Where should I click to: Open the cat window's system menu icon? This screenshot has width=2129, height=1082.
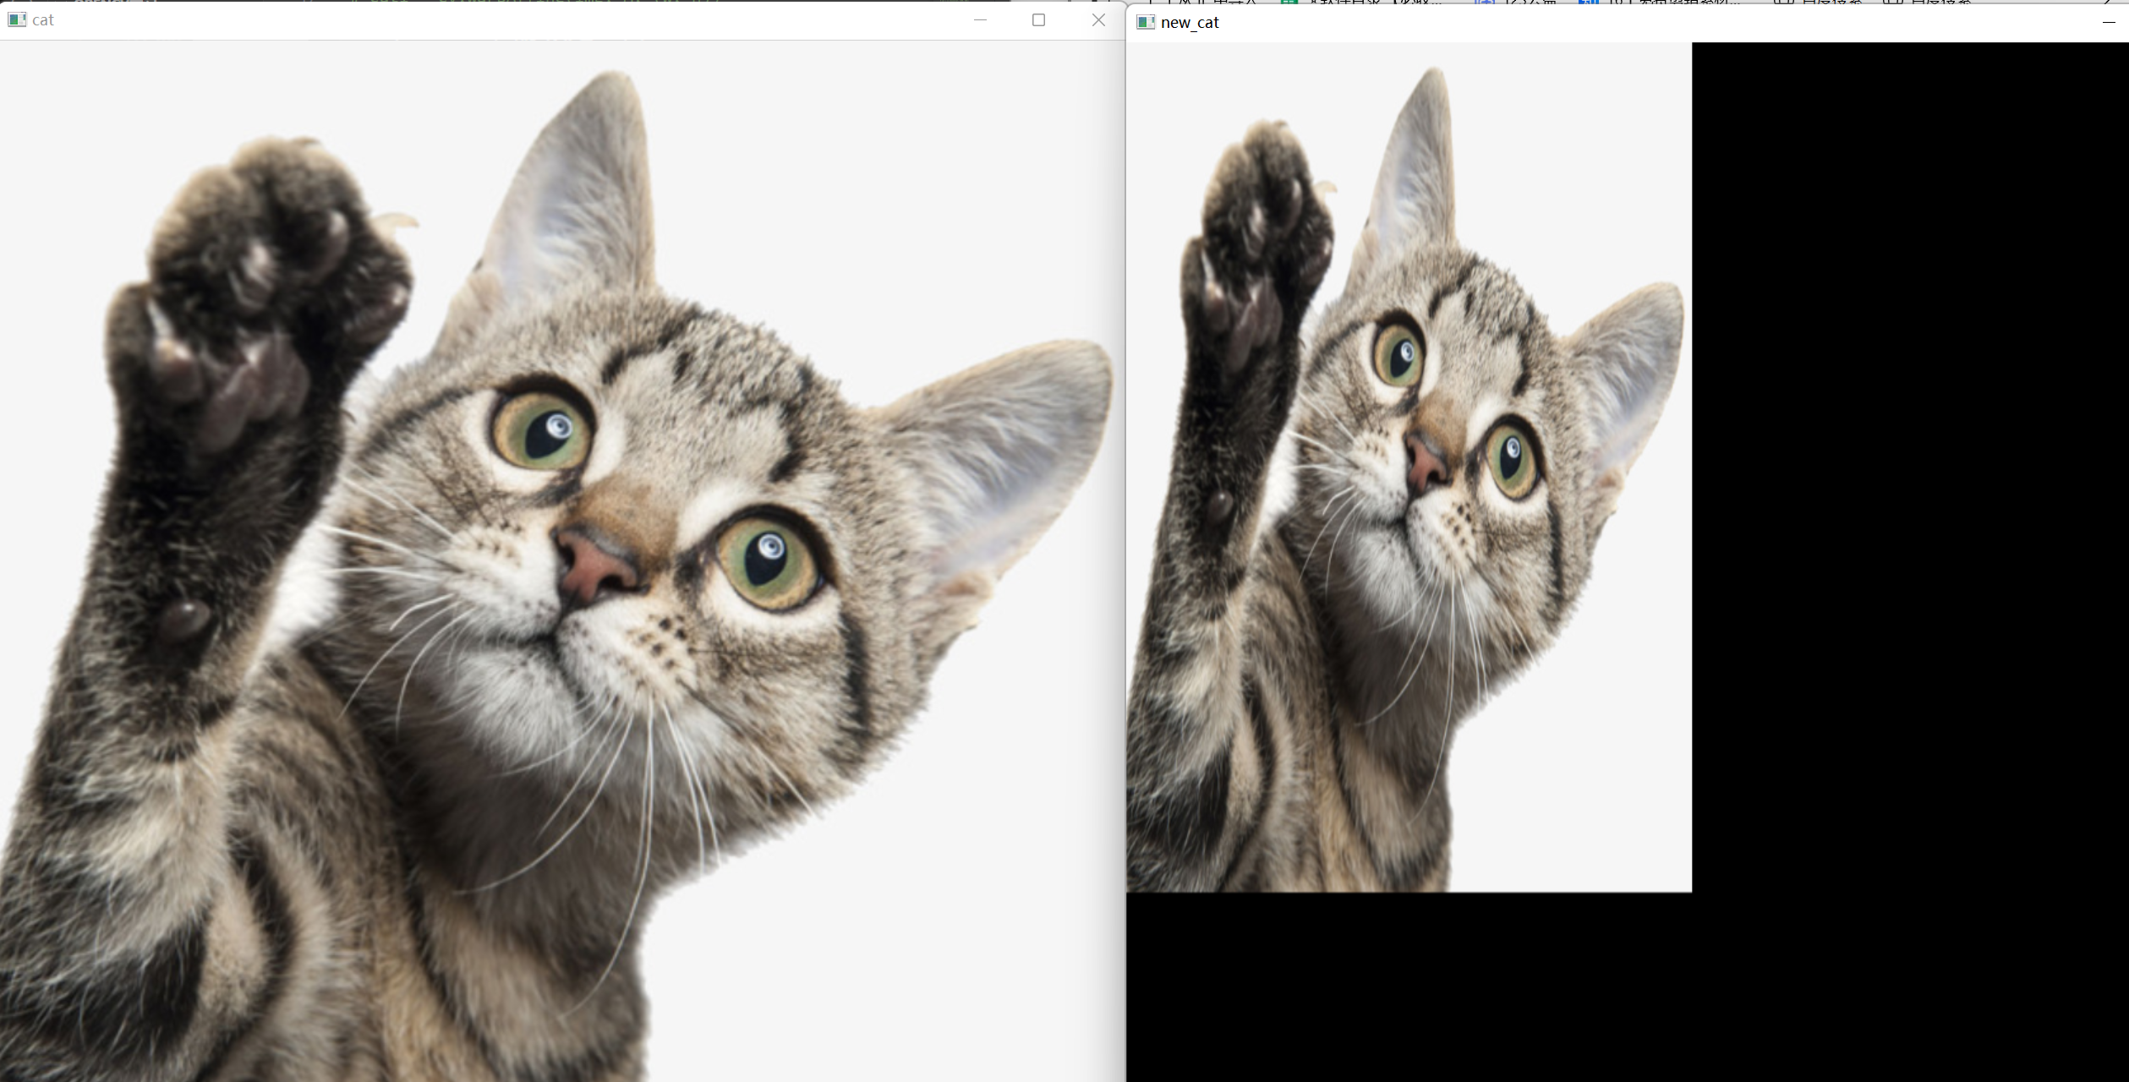pyautogui.click(x=17, y=19)
